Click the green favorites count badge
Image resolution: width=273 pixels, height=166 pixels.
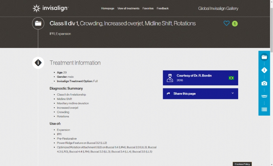coord(235,23)
